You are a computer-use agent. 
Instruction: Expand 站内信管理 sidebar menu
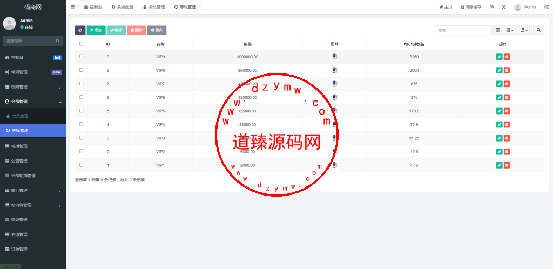pyautogui.click(x=33, y=205)
